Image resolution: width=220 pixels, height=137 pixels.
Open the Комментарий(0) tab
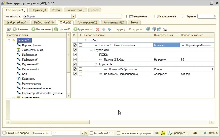tap(114, 22)
